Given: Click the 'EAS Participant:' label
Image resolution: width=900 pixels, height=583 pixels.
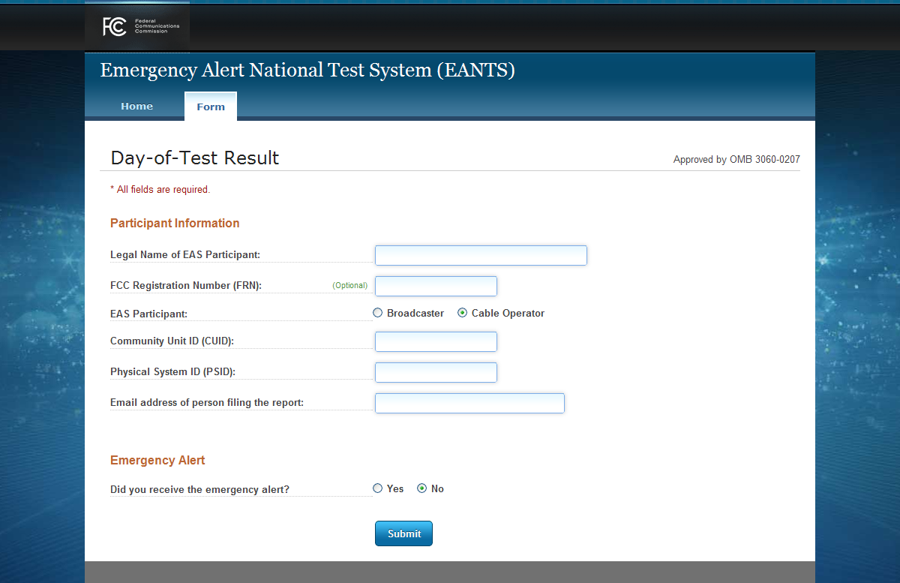Looking at the screenshot, I should (x=148, y=314).
